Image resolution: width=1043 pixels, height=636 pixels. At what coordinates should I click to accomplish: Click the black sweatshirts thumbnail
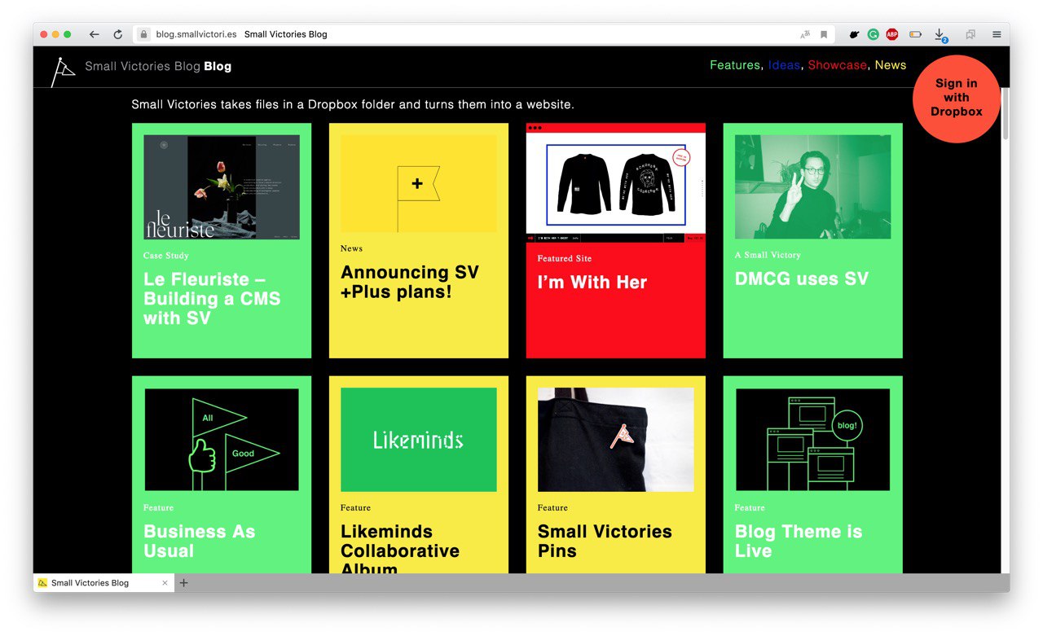616,183
